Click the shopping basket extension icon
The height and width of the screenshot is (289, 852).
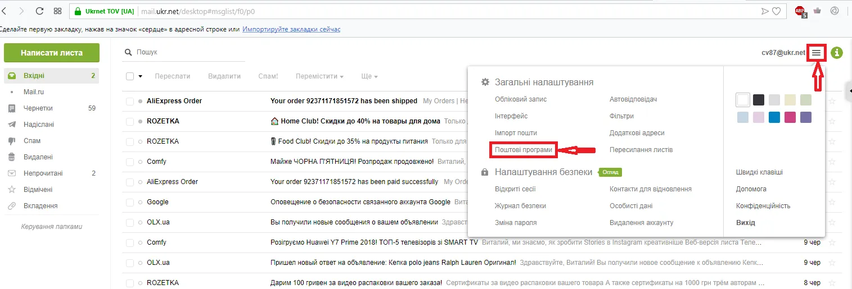tap(817, 11)
